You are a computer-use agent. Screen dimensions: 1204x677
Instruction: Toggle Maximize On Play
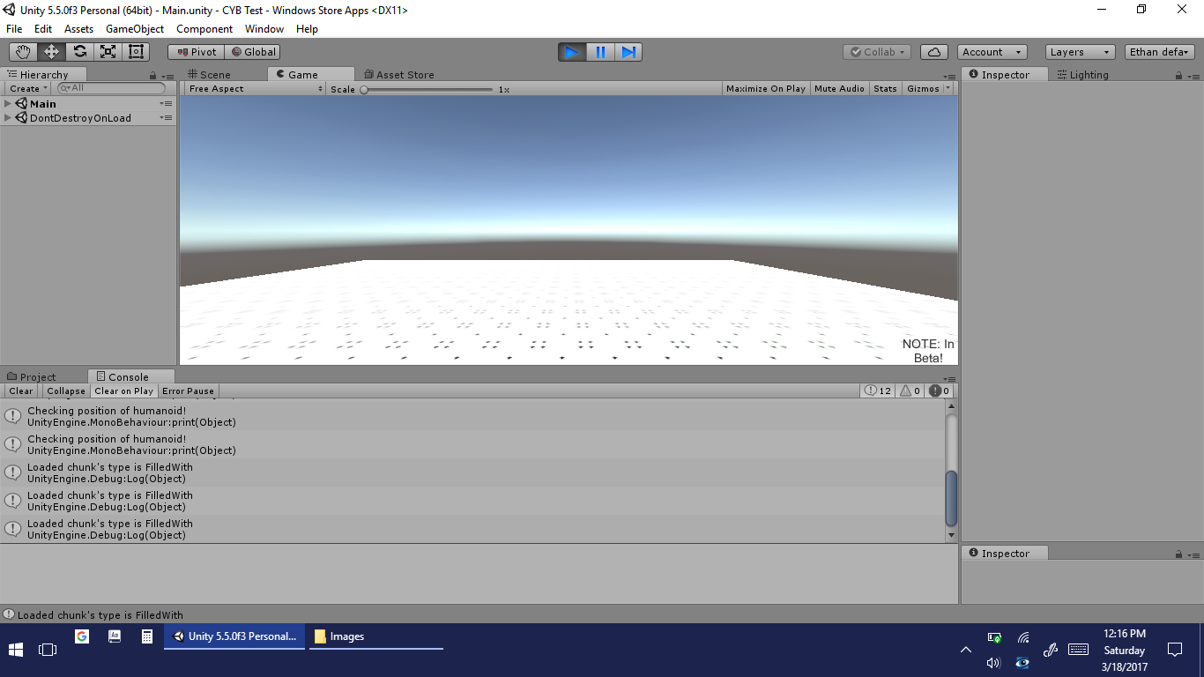(x=765, y=89)
